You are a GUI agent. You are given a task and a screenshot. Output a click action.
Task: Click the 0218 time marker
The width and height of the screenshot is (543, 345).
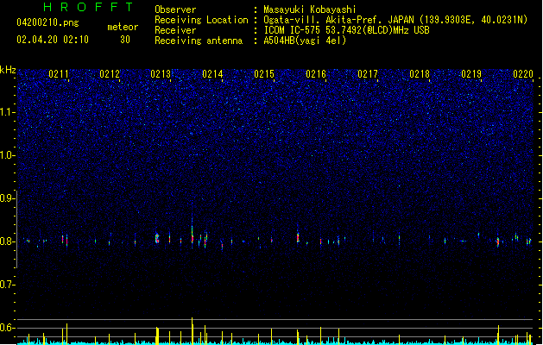(420, 74)
